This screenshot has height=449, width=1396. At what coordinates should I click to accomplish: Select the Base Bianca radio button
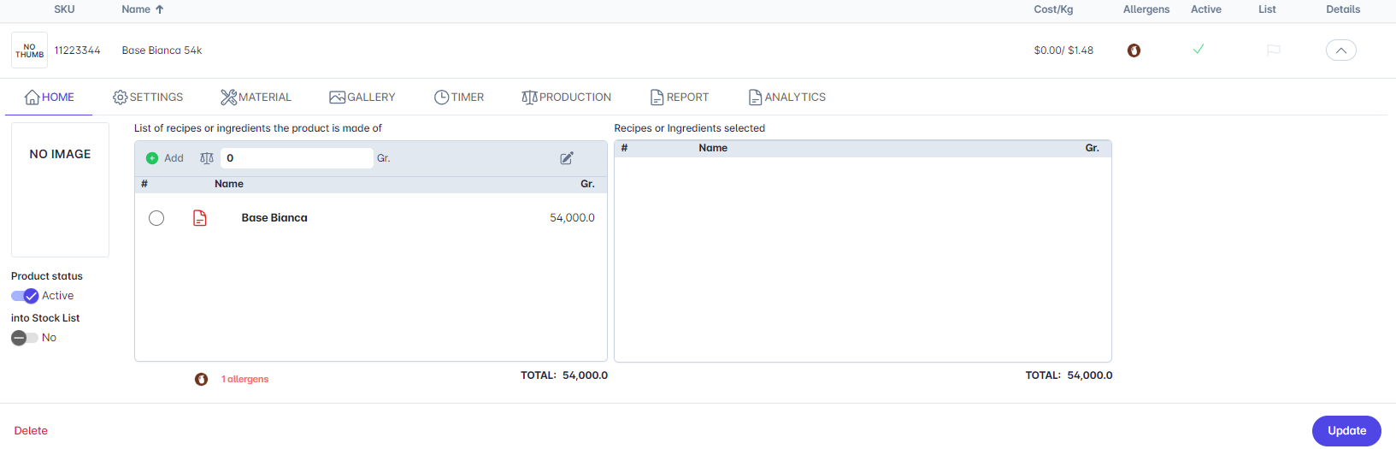156,218
